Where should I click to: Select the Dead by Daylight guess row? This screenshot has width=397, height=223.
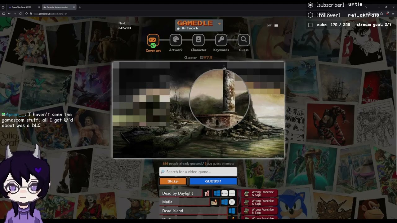(x=181, y=193)
